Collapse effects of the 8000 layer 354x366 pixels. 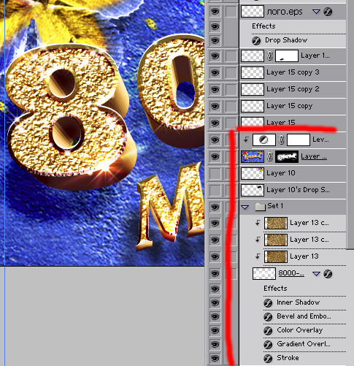[316, 274]
